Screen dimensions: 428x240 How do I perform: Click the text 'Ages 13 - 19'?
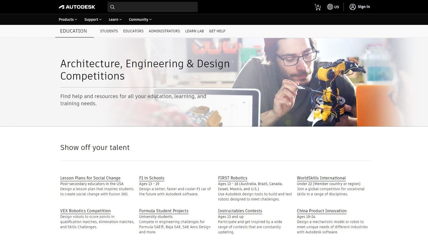click(149, 184)
